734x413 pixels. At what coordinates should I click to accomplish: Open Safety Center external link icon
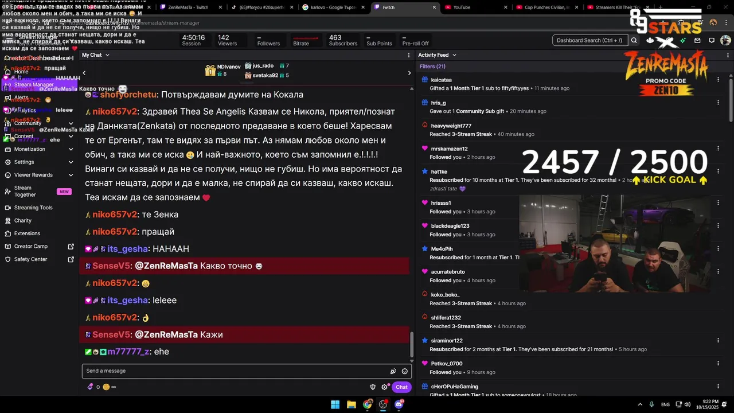(71, 259)
